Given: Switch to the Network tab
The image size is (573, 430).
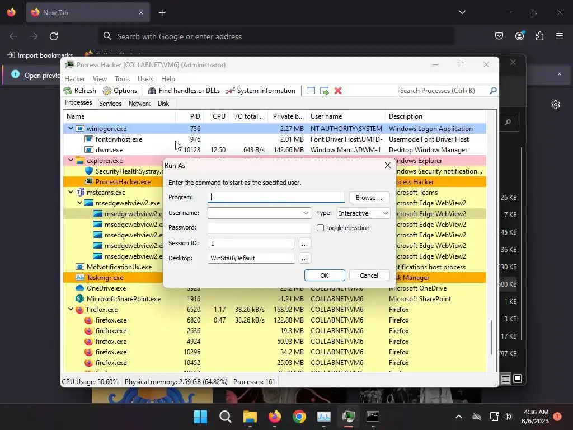Looking at the screenshot, I should [139, 104].
